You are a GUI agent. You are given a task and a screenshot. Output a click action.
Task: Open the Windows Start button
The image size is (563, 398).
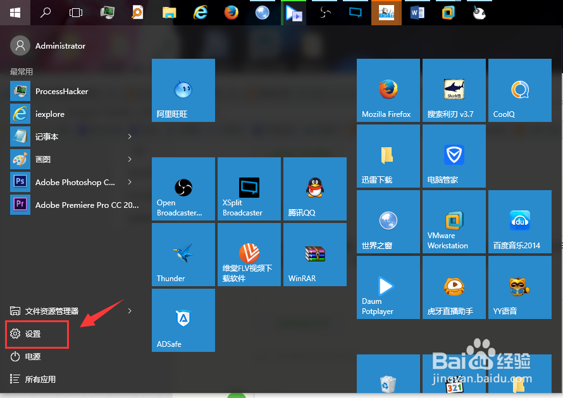tap(15, 13)
